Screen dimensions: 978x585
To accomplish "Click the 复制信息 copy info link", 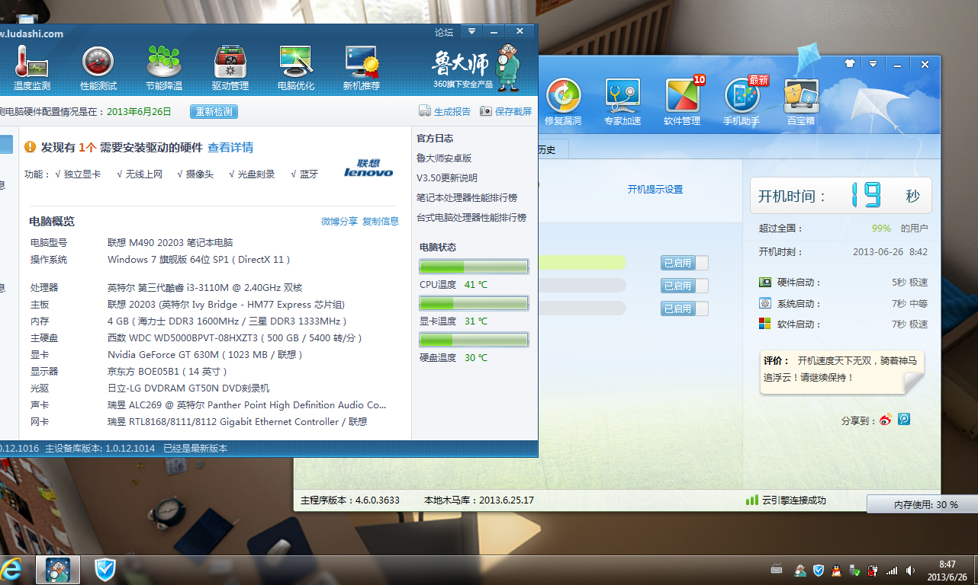I will [381, 221].
